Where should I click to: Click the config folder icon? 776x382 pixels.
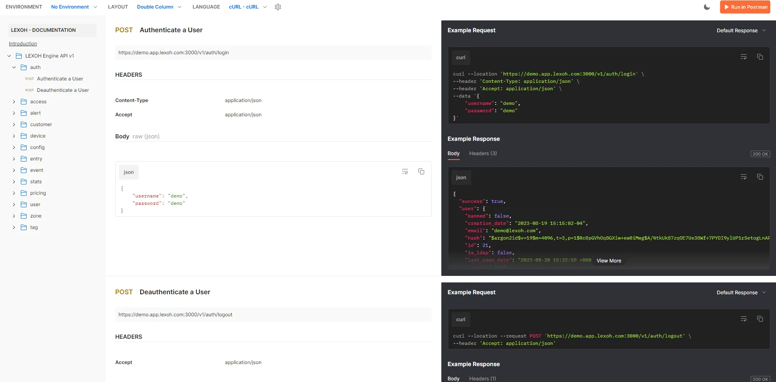[x=24, y=147]
